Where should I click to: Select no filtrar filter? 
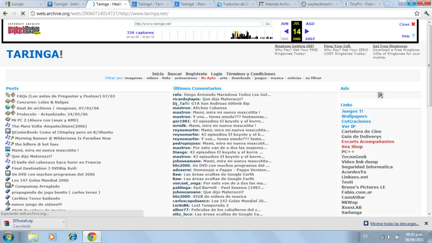pos(313,78)
